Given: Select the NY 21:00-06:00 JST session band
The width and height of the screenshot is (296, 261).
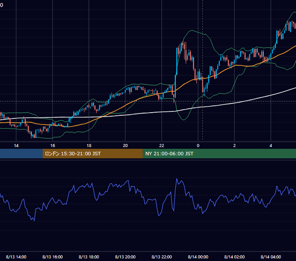Looking at the screenshot, I should tap(219, 154).
